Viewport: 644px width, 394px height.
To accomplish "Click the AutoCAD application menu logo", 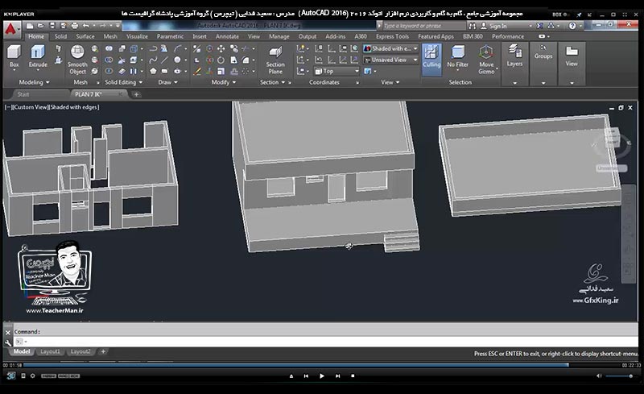I will (x=11, y=29).
